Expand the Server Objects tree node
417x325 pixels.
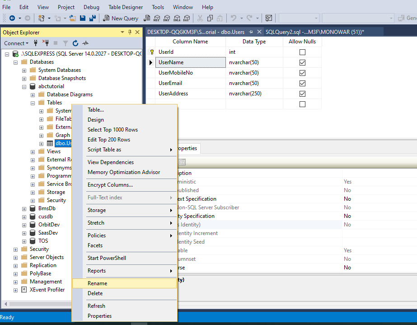tap(16, 257)
